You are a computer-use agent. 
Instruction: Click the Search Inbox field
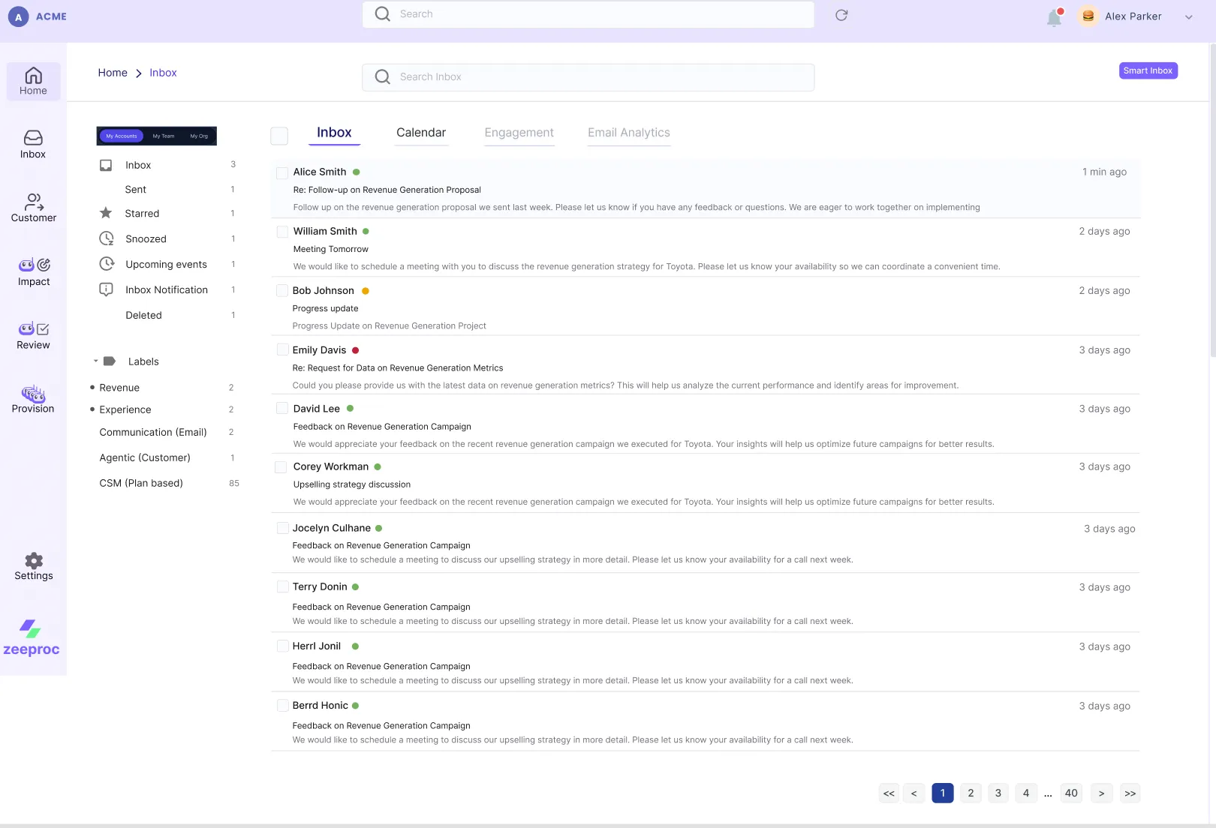588,77
